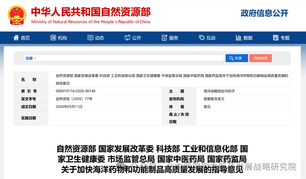The image size is (306, 179).
Task: Click the 体裁 label cell
Action: click(x=179, y=107)
